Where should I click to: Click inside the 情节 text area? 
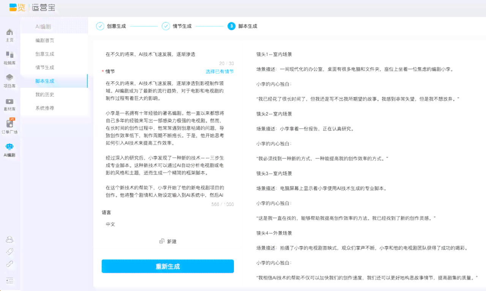(x=168, y=139)
